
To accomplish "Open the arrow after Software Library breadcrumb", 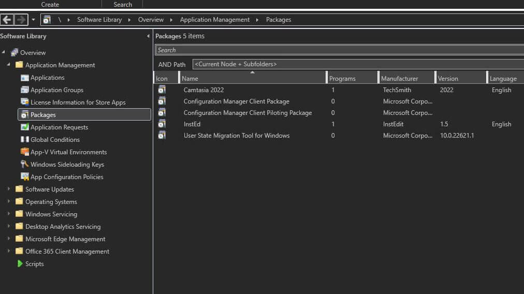I will click(x=129, y=20).
